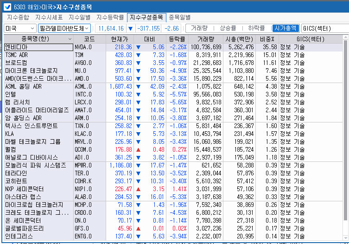Click the LRCX.O code cell
This screenshot has width=349, height=244.
(x=89, y=102)
